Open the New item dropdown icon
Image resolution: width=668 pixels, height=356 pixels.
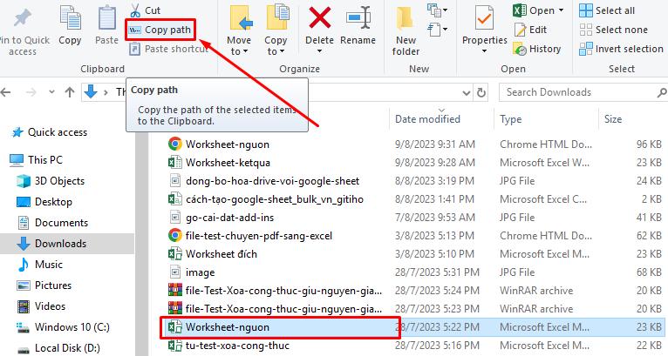coord(437,10)
